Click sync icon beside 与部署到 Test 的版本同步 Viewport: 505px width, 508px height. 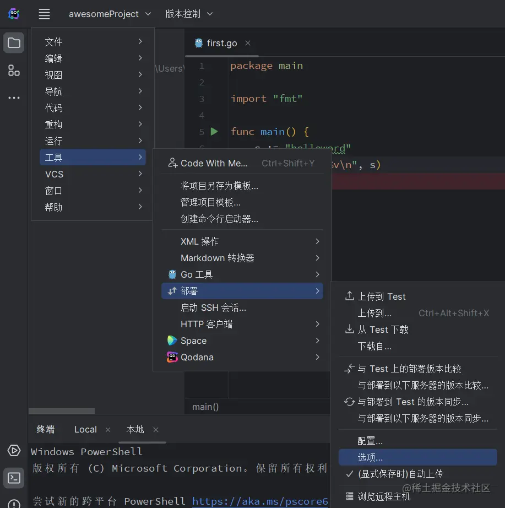349,402
